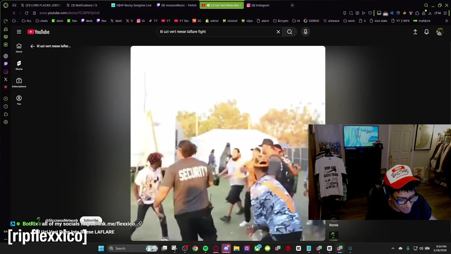The height and width of the screenshot is (254, 451).
Task: Expand bookmarks bar overflow chevron
Action: pos(447,21)
